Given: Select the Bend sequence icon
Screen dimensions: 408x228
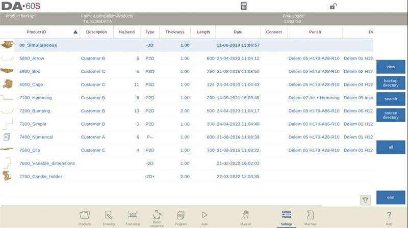Looking at the screenshot, I should click(x=157, y=217).
